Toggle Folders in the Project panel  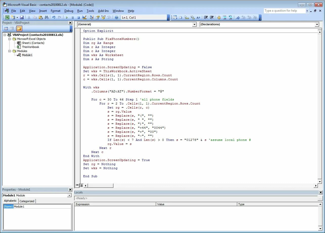(x=19, y=29)
